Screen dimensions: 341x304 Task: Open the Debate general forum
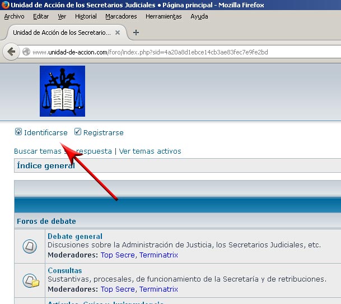tap(74, 236)
